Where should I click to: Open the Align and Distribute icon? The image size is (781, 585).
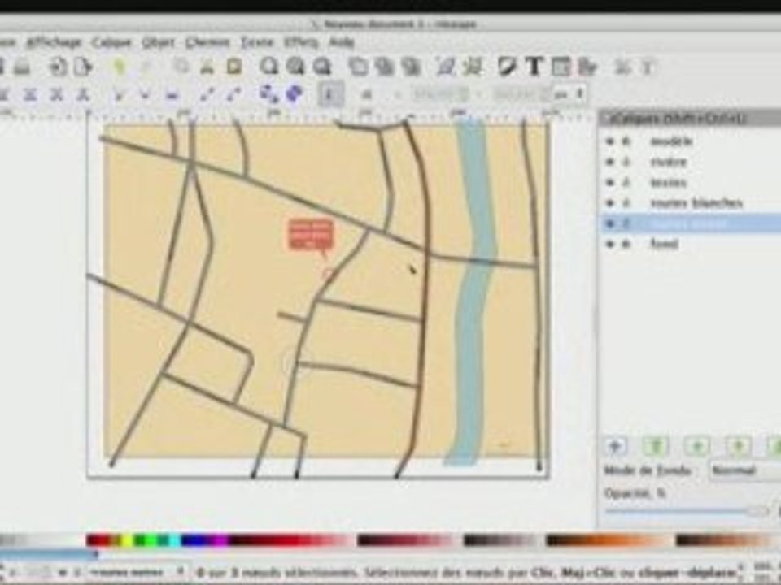pos(588,66)
